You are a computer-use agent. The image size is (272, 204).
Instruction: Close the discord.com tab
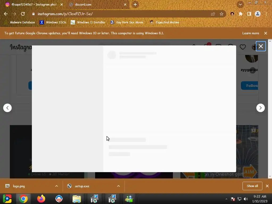[125, 5]
